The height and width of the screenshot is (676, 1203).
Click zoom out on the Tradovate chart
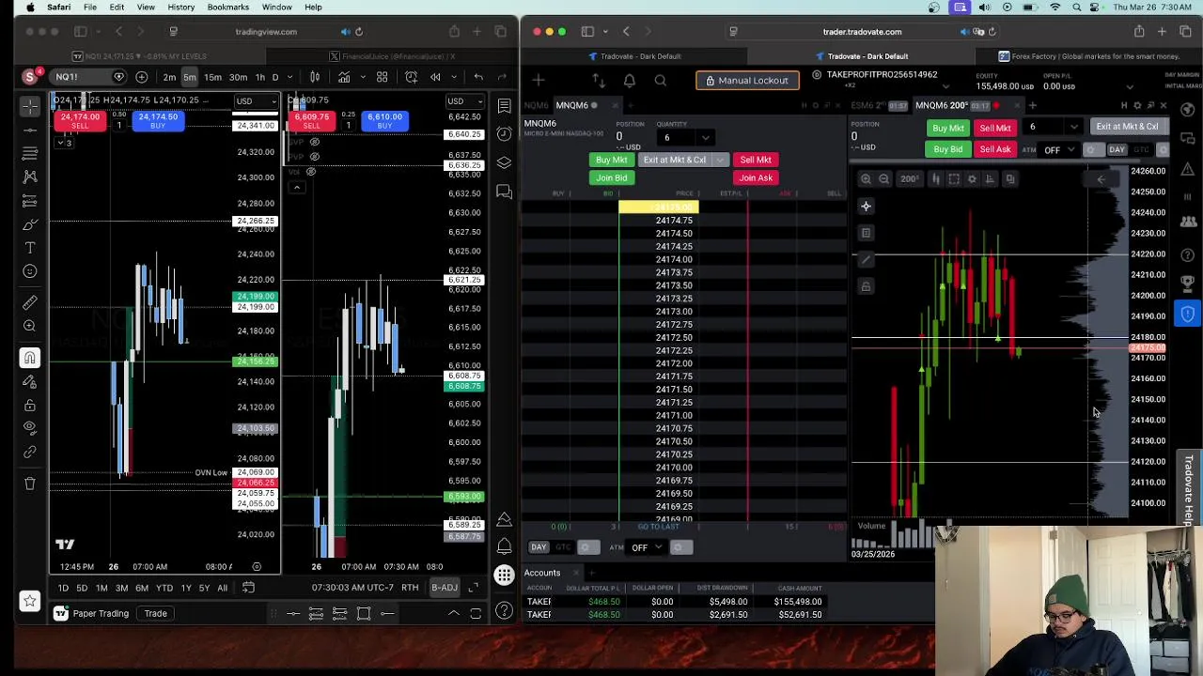click(x=883, y=178)
